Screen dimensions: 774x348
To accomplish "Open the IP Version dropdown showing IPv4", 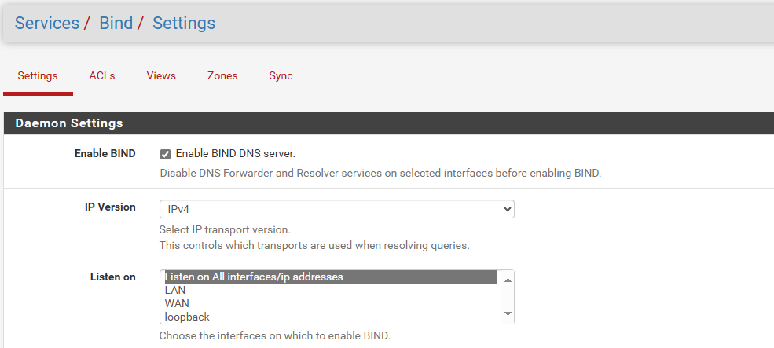I will [x=336, y=209].
